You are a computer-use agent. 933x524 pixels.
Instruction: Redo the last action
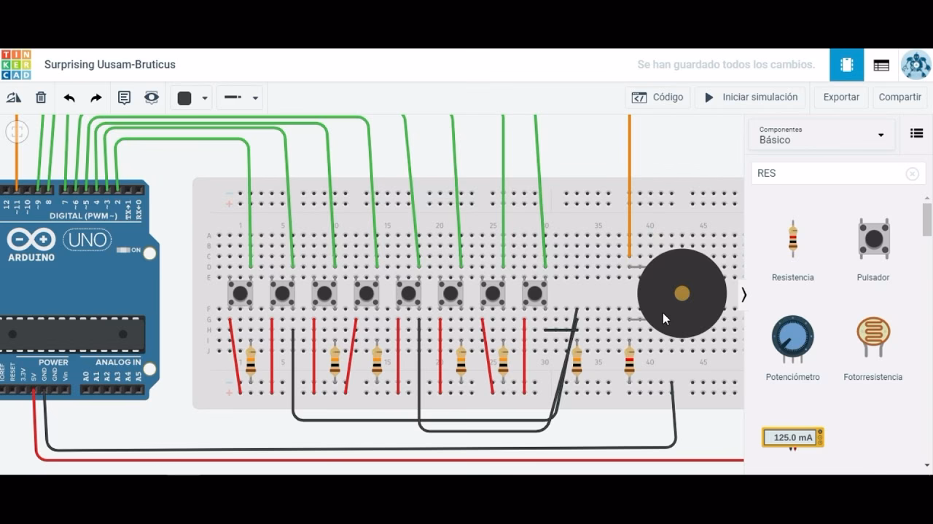click(96, 98)
